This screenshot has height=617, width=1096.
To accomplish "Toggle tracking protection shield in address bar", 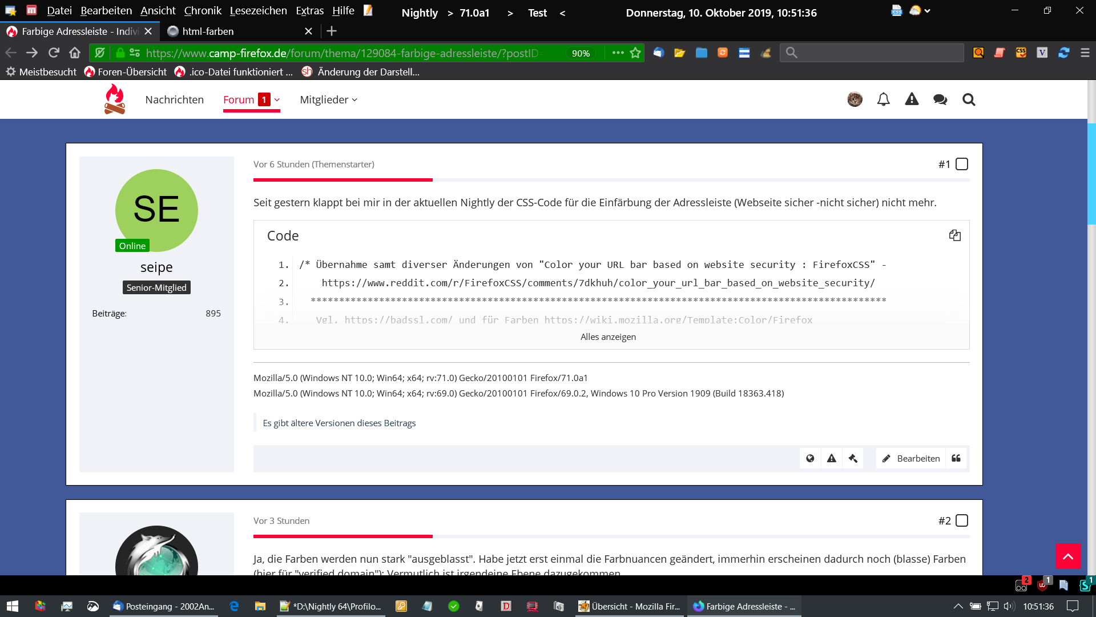I will click(x=100, y=53).
